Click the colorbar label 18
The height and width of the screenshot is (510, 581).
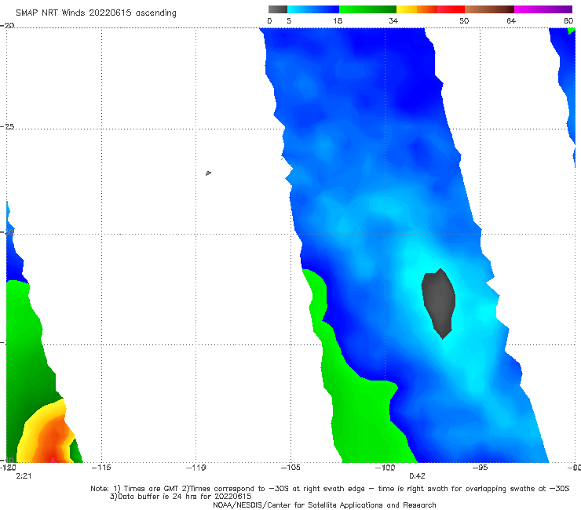(338, 20)
